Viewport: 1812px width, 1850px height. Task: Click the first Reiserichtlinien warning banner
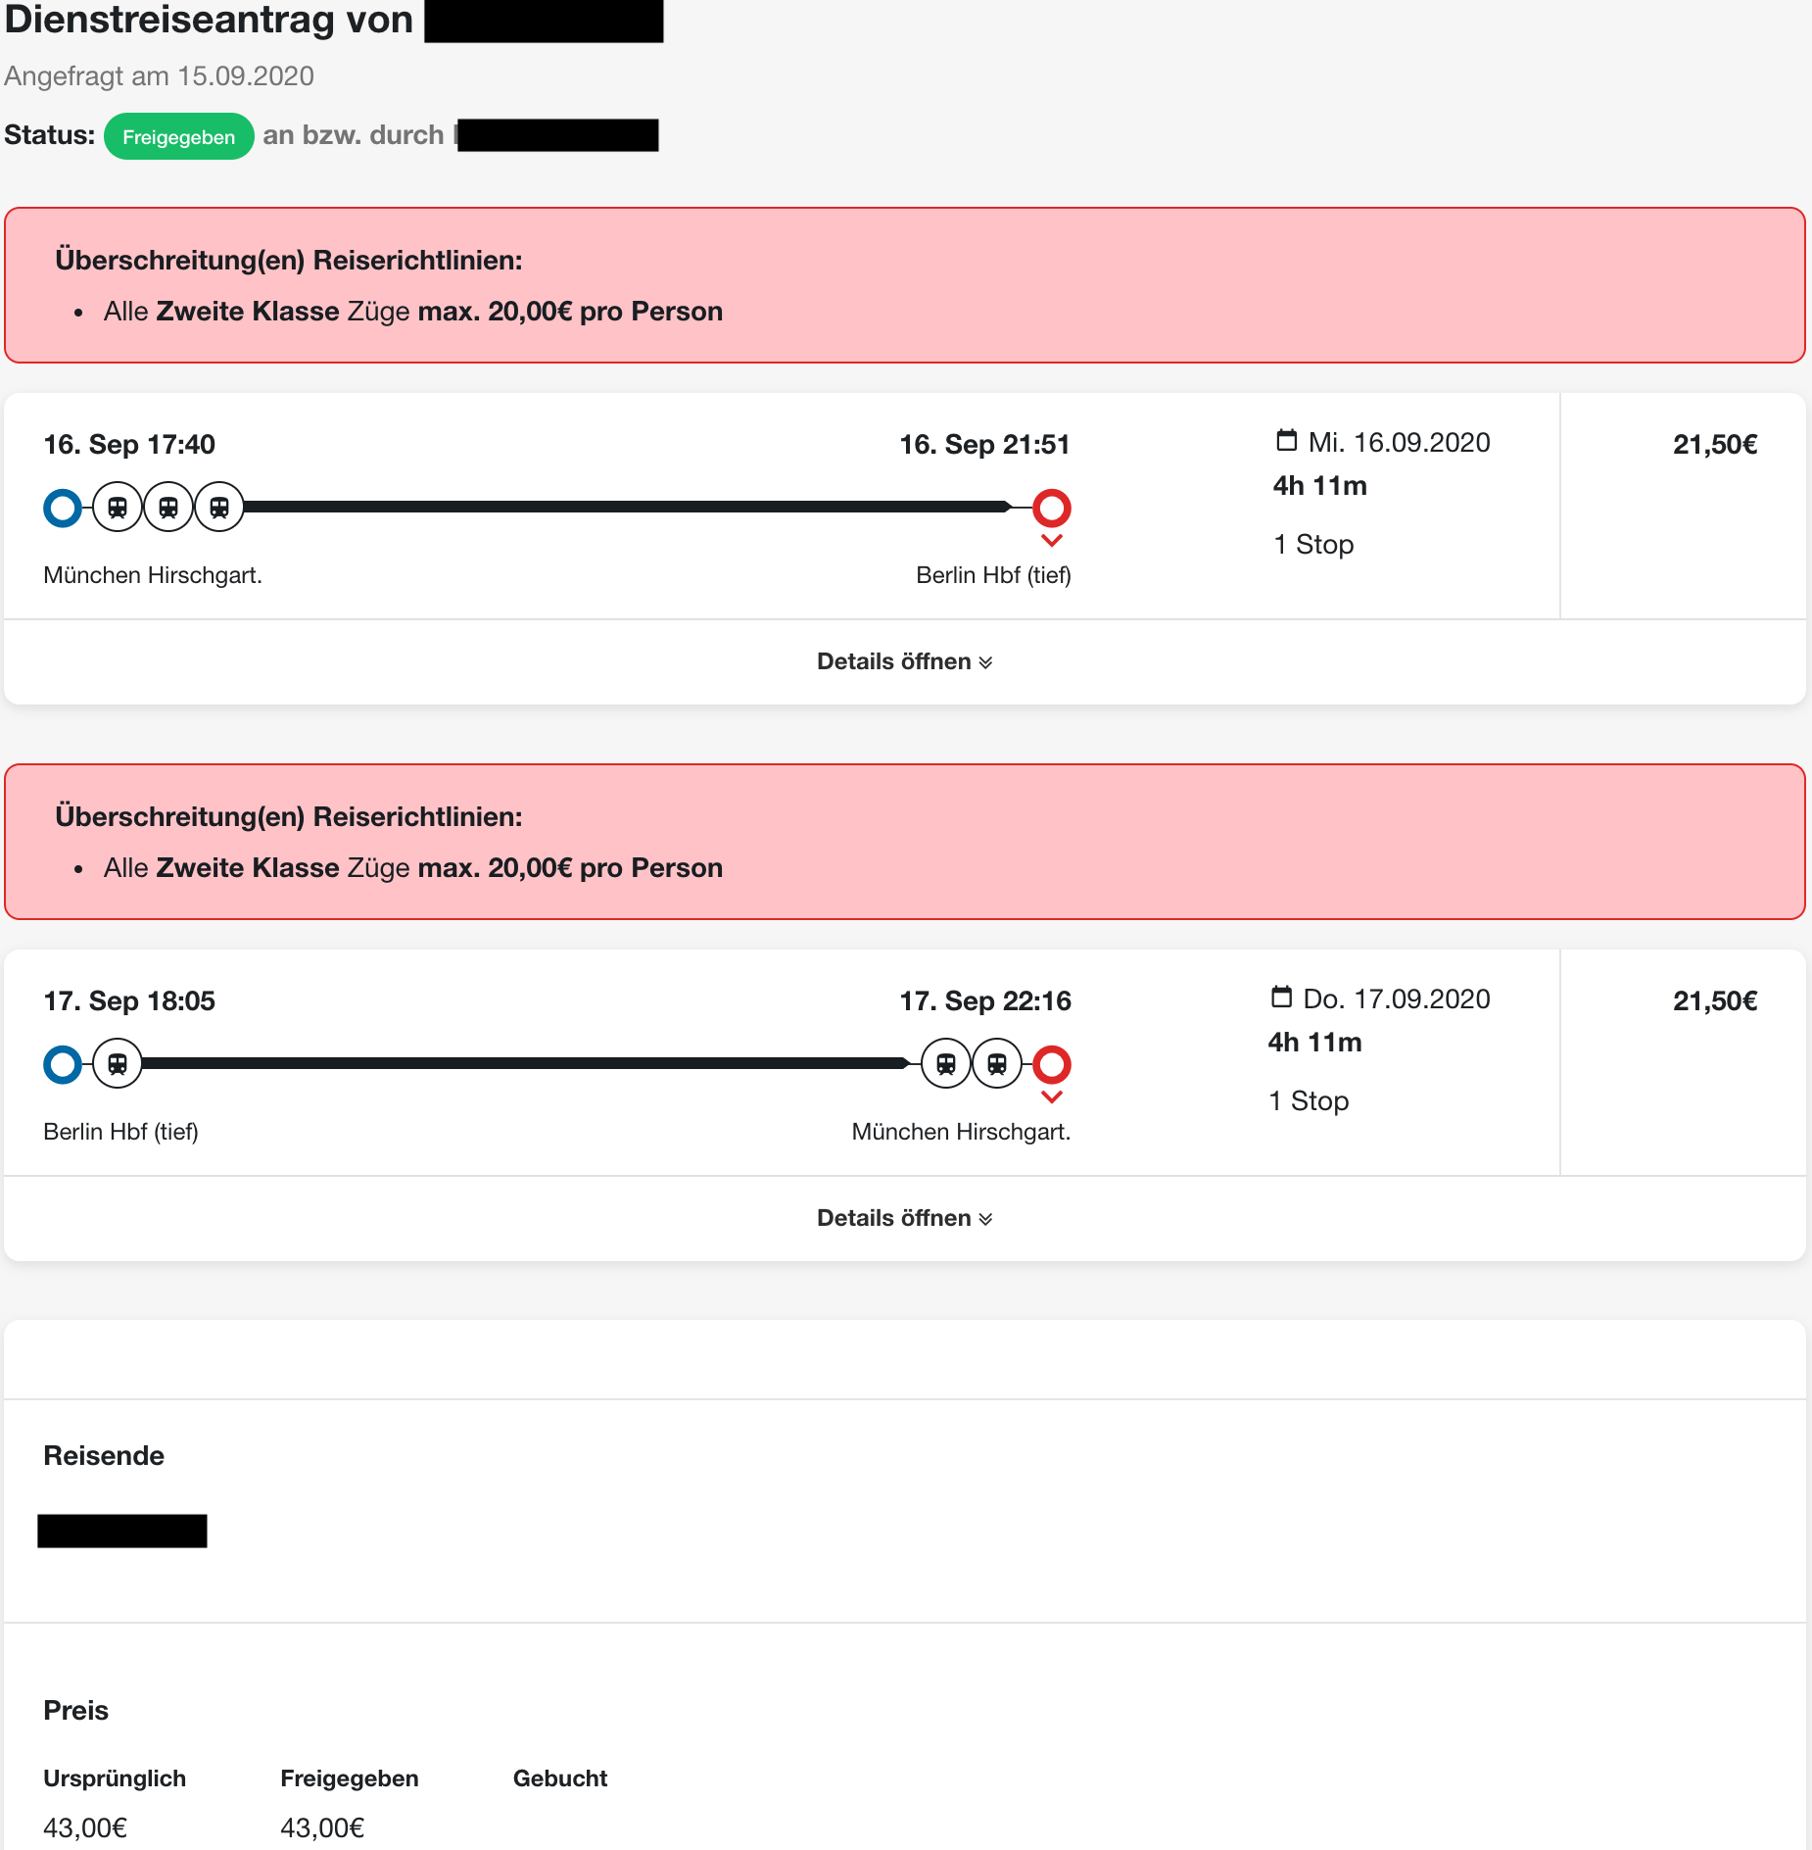pyautogui.click(x=905, y=285)
